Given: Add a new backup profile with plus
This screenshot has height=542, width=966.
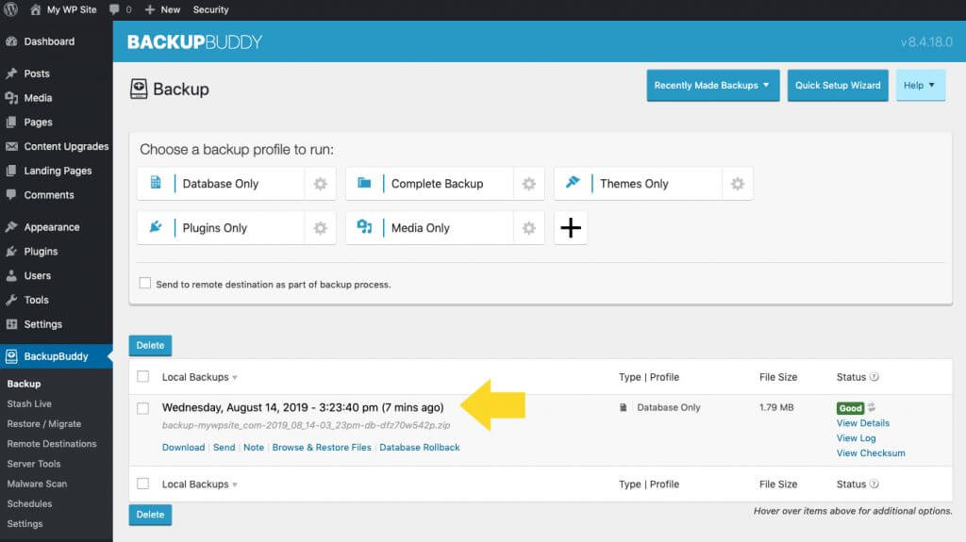Looking at the screenshot, I should click(571, 228).
